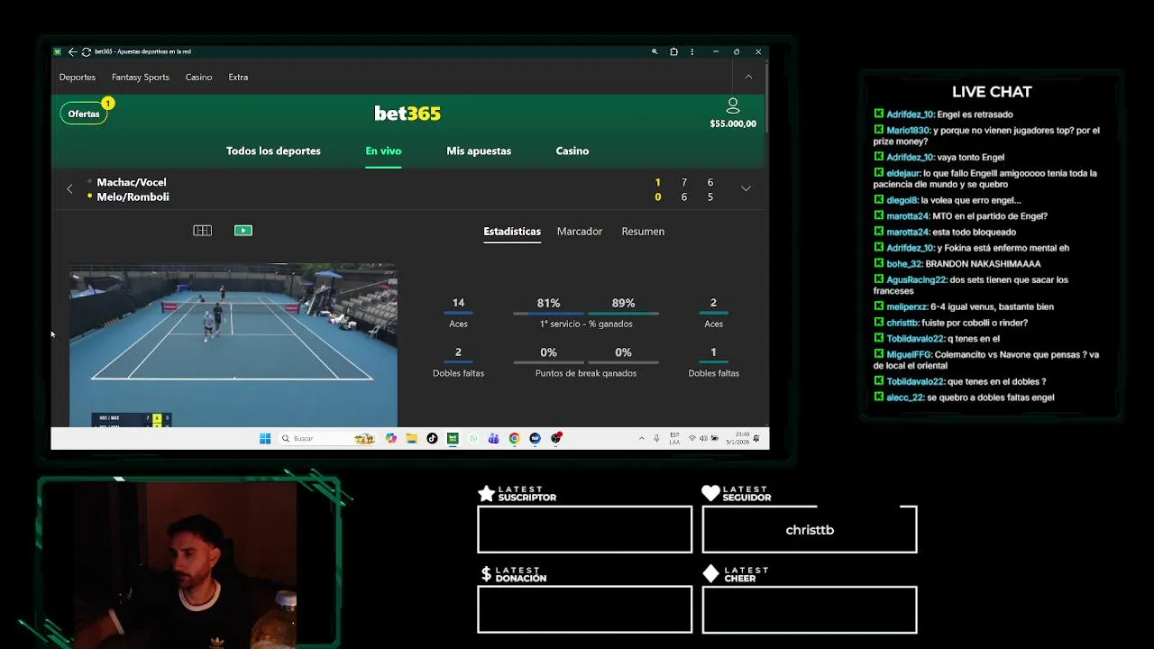The image size is (1154, 649).
Task: Open Microsoft Teams from the taskbar
Action: pyautogui.click(x=493, y=438)
